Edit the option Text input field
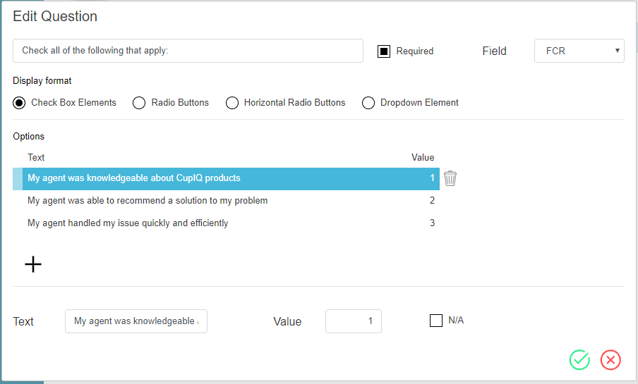 click(x=136, y=321)
